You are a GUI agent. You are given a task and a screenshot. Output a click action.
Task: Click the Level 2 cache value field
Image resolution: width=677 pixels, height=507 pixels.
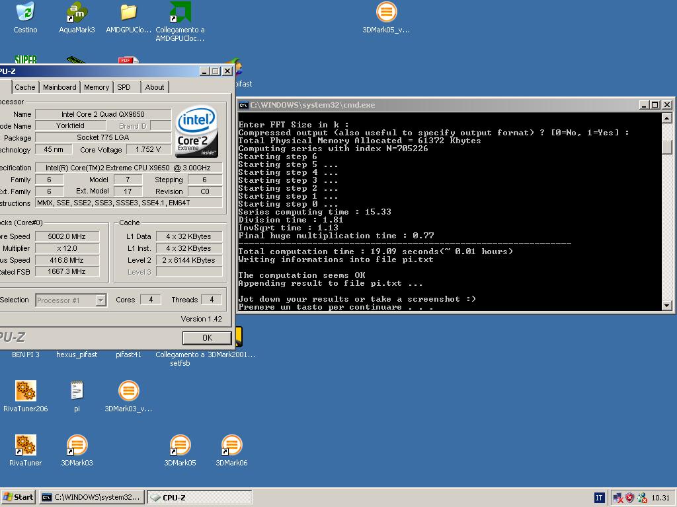(188, 260)
